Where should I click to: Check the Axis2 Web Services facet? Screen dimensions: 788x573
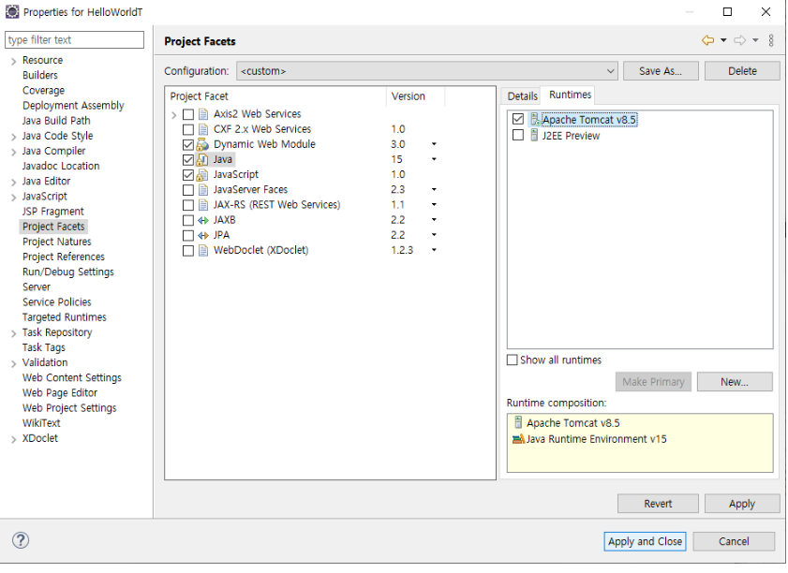[x=188, y=114]
